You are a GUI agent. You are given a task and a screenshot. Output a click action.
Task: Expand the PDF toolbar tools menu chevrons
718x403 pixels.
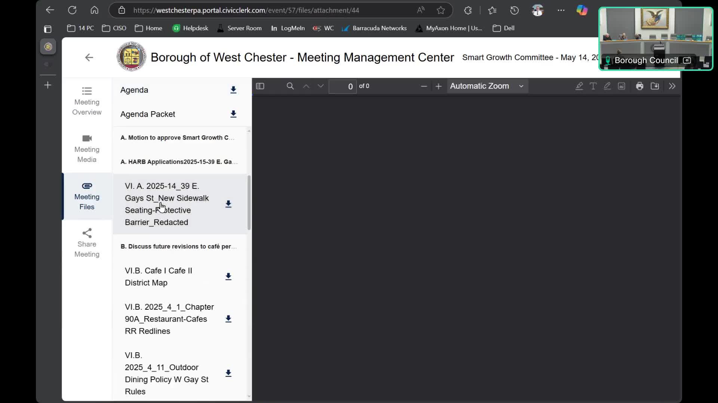(672, 86)
